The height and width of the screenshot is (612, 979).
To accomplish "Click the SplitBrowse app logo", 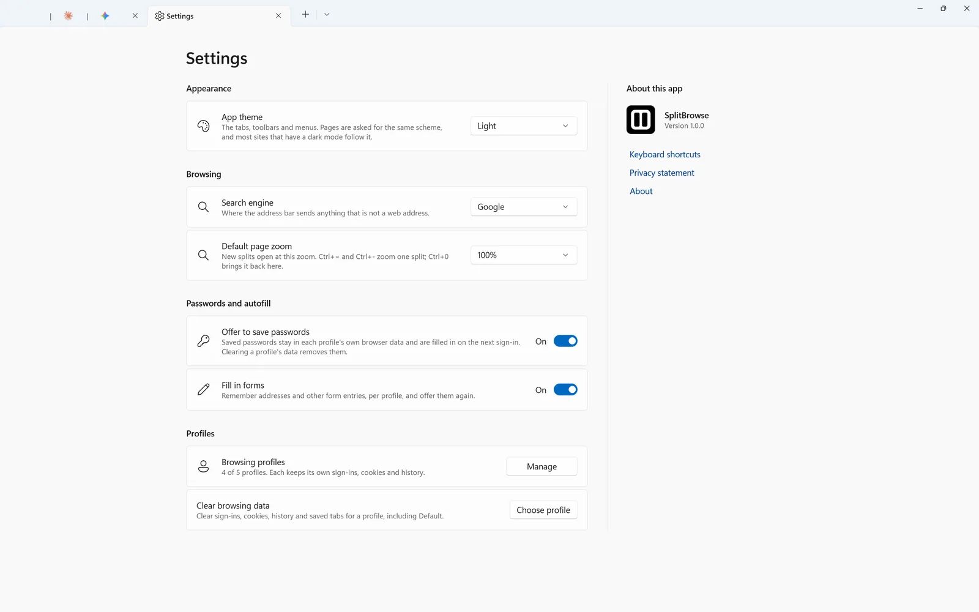I will 641,119.
